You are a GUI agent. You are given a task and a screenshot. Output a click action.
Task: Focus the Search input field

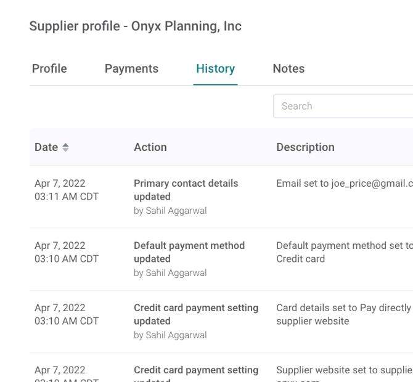(343, 106)
